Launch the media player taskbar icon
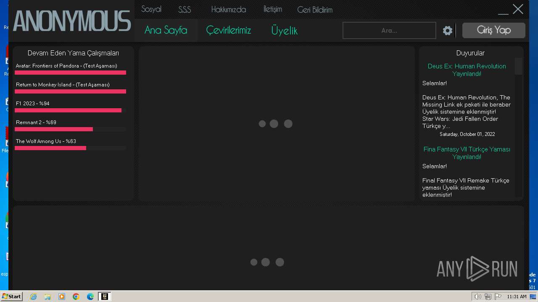Image resolution: width=538 pixels, height=302 pixels. [x=62, y=297]
